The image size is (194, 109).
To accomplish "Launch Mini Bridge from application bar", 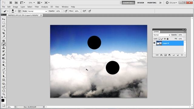I will click(x=16, y=3).
